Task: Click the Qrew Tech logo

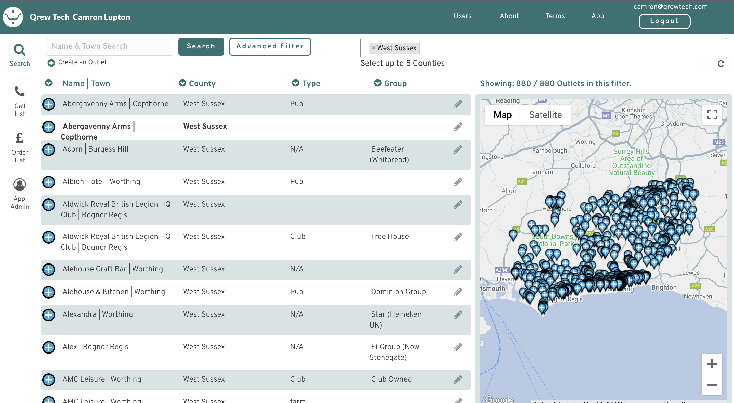Action: [13, 17]
